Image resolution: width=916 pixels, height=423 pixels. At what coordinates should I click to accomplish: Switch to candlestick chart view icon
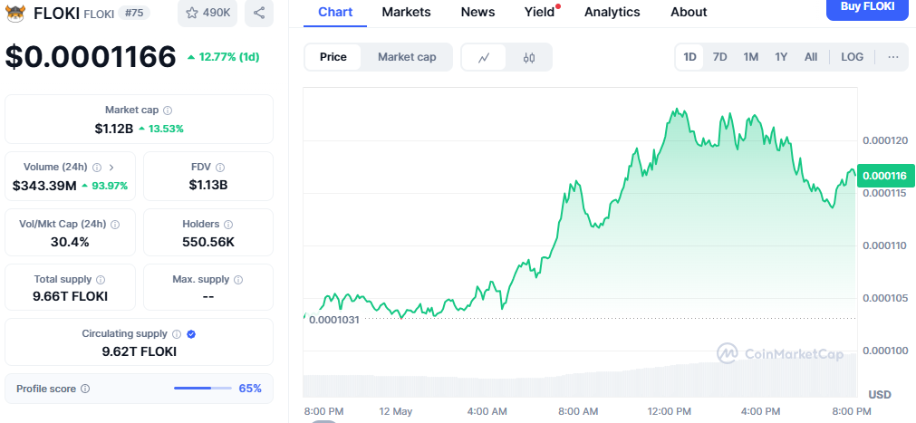tap(529, 57)
